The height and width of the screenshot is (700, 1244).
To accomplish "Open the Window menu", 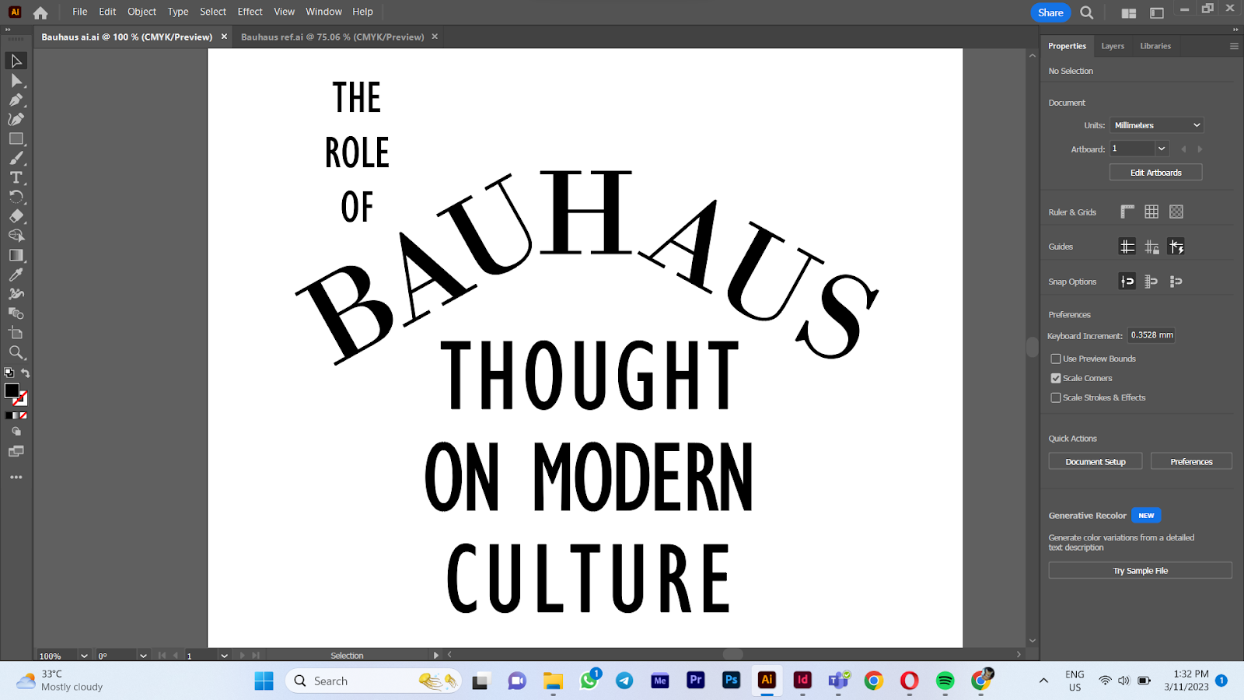I will click(323, 12).
